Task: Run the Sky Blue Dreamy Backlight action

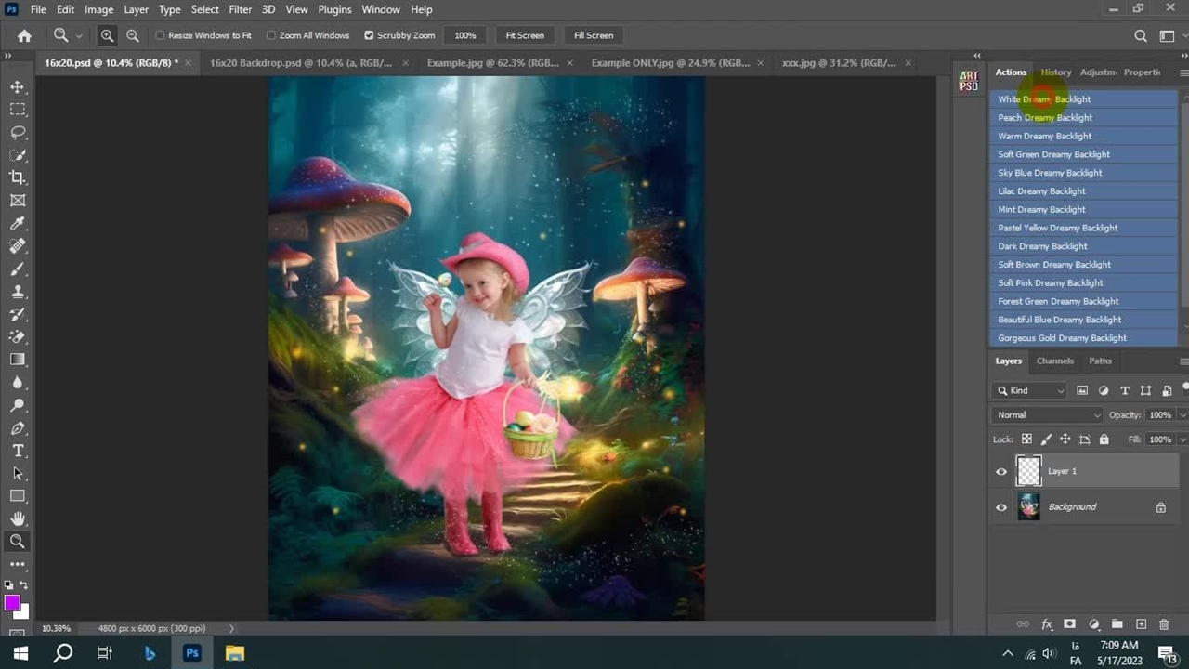Action: [1050, 173]
